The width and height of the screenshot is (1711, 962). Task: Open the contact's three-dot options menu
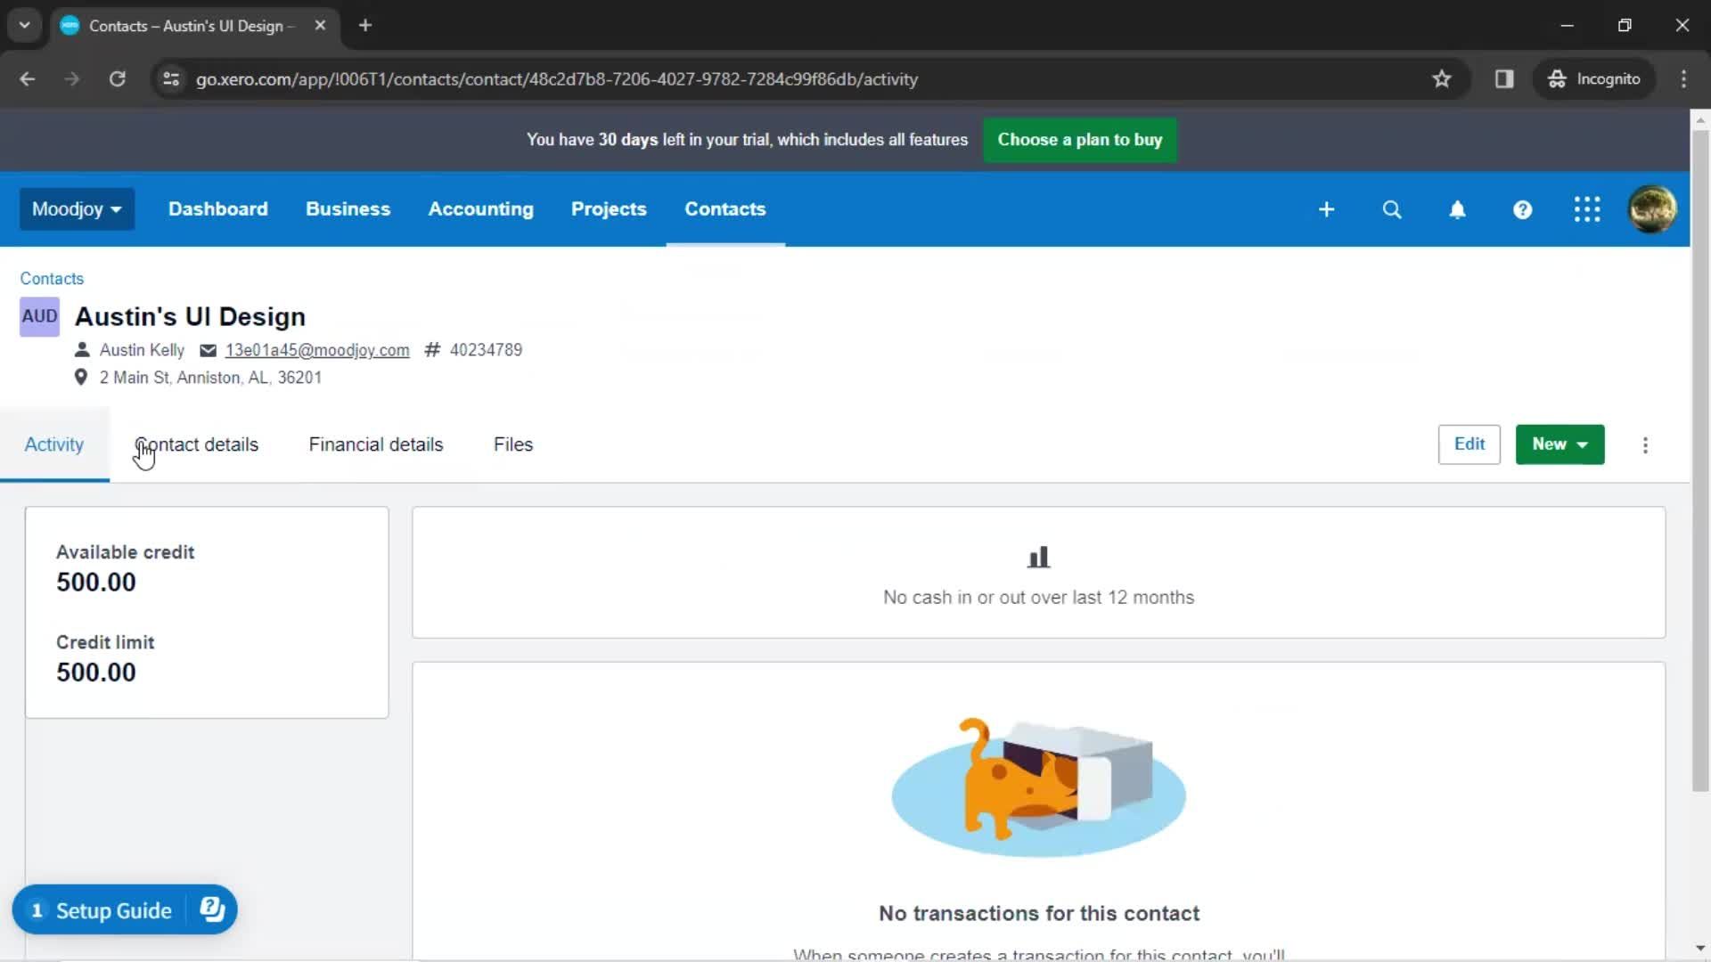tap(1645, 445)
